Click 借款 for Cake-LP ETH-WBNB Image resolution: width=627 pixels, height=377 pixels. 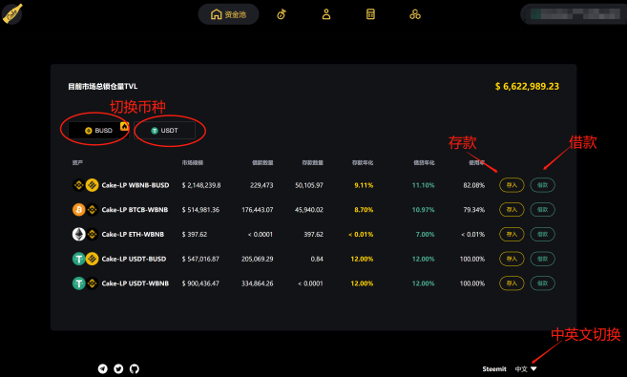(542, 234)
